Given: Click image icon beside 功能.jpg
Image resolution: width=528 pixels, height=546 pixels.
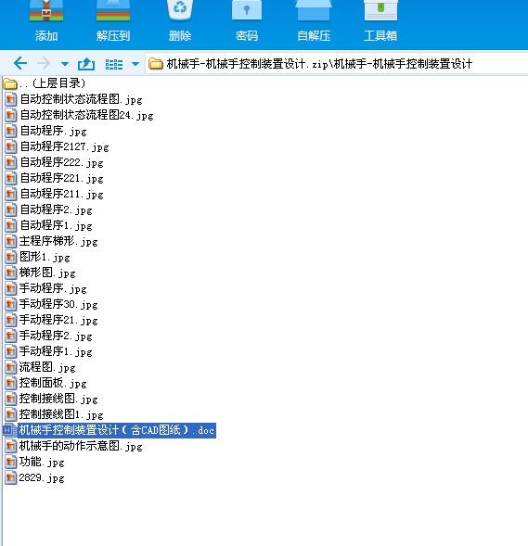Looking at the screenshot, I should (x=11, y=462).
